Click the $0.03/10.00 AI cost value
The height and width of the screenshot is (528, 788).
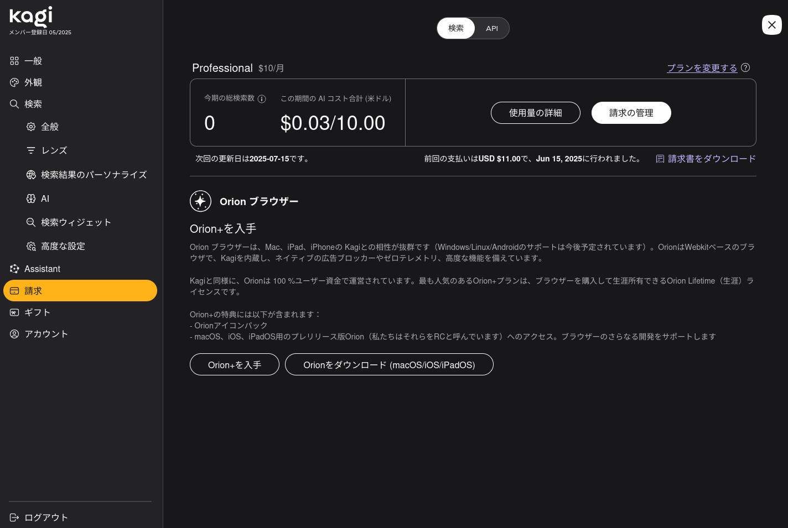click(x=333, y=123)
